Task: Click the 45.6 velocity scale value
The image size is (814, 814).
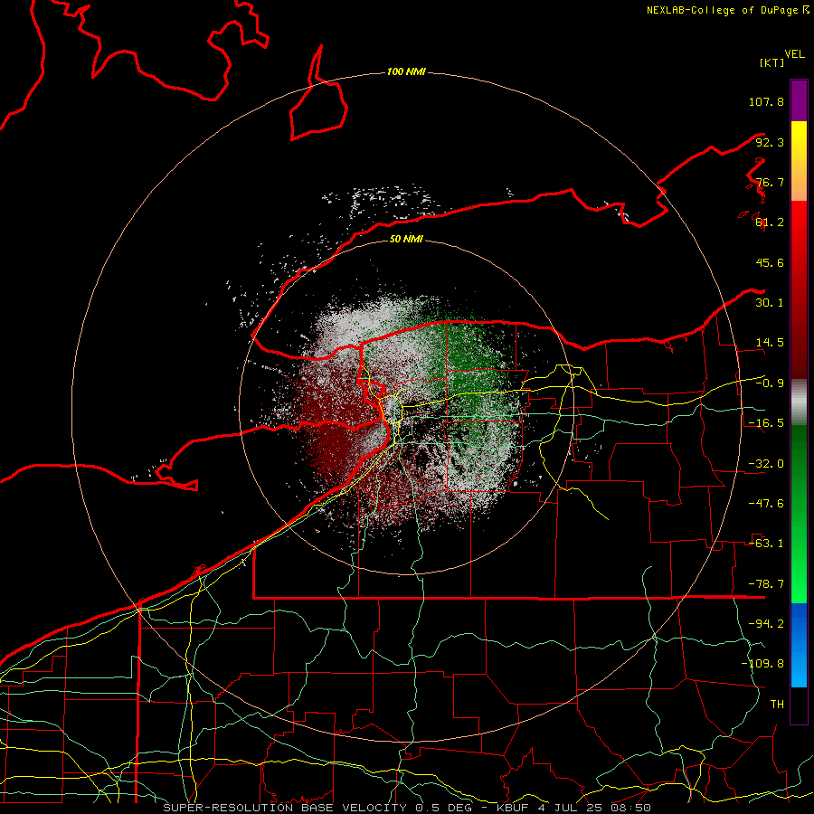Action: [x=770, y=262]
